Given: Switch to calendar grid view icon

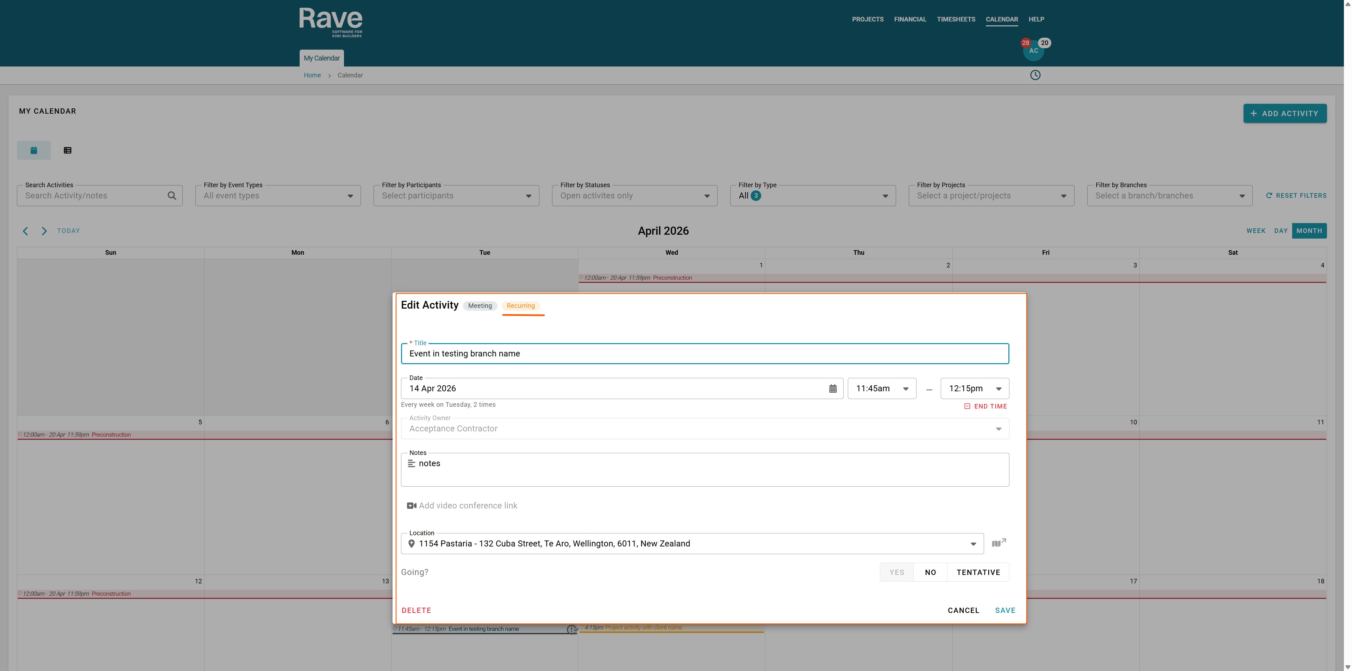Looking at the screenshot, I should pos(33,150).
